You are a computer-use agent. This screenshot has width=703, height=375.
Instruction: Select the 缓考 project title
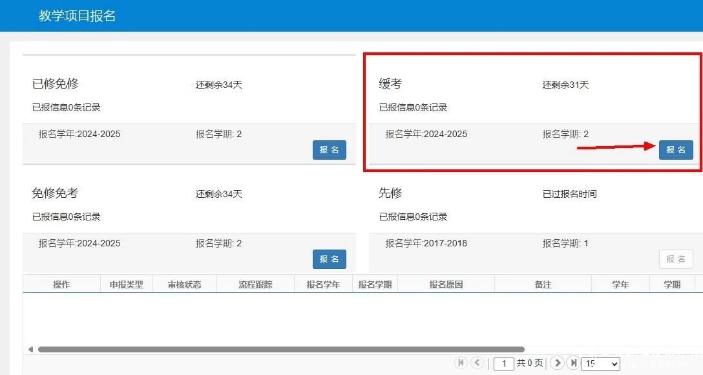390,84
